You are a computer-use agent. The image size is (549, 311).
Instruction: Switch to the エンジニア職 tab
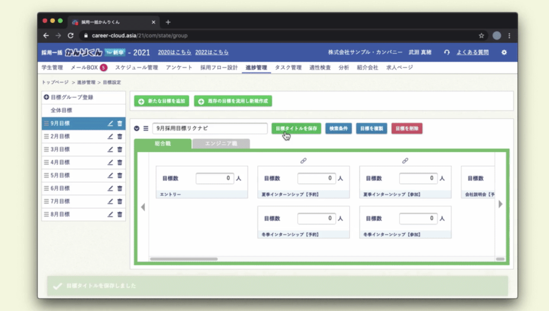coord(221,144)
